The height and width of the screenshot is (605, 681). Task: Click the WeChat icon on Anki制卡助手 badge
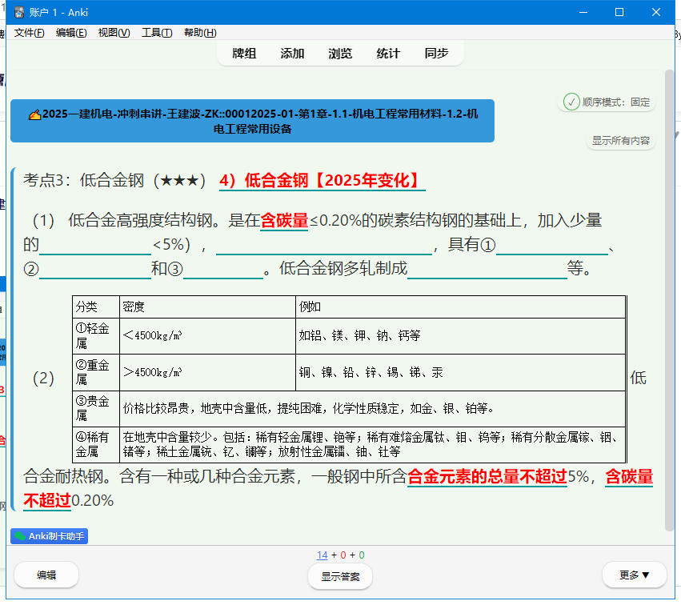pyautogui.click(x=20, y=536)
